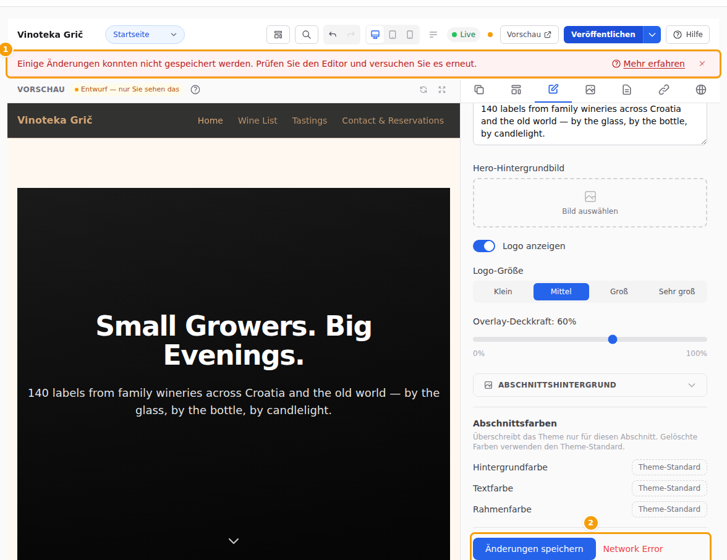Open the Veröffentlichen dropdown arrow

[x=652, y=35]
